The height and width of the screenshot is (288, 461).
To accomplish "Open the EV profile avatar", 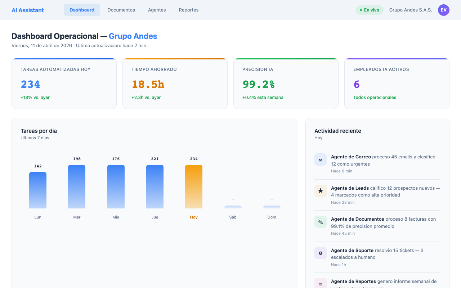I will click(443, 10).
